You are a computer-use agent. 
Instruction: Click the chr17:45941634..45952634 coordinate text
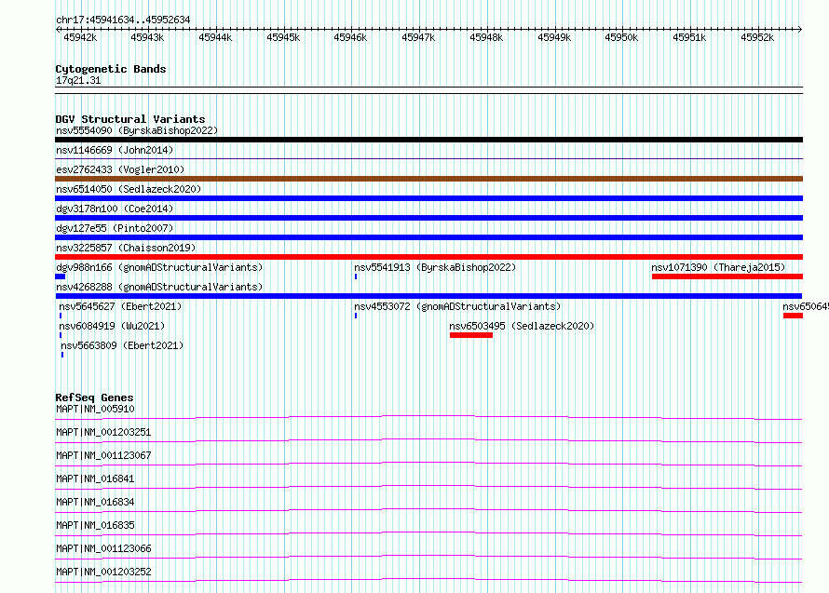click(x=123, y=20)
